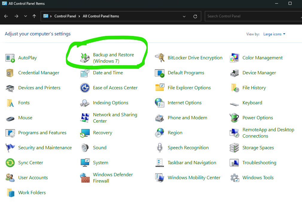The image size is (302, 202).
Task: Open the Network and Sharing Center icon
Action: [x=85, y=118]
